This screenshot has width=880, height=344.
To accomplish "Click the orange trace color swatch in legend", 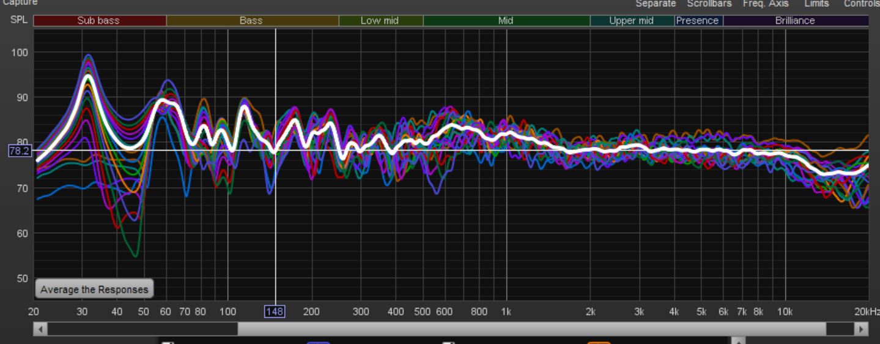I will point(599,342).
